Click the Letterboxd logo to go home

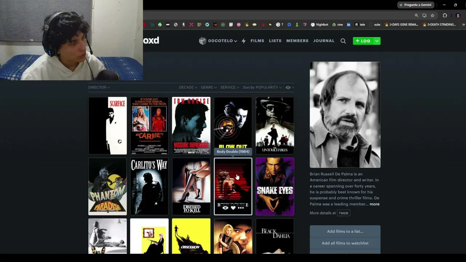(x=151, y=40)
